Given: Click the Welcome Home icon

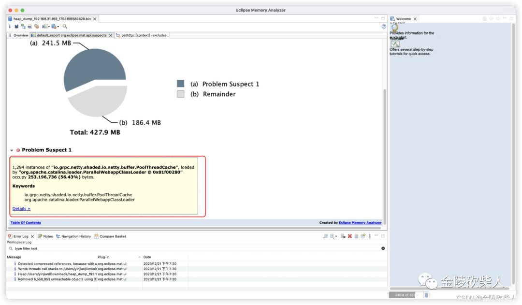Looking at the screenshot, I should tap(484, 19).
